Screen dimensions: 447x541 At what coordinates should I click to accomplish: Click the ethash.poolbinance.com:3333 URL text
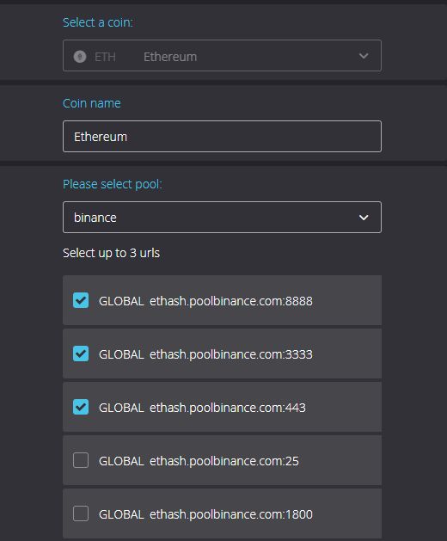pyautogui.click(x=231, y=354)
